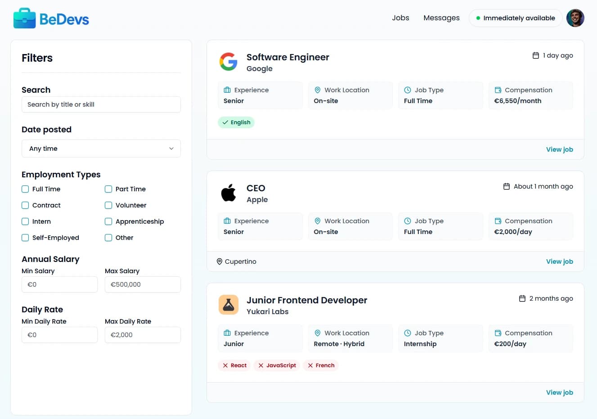Click the wallet icon next to €2,000/day Compensation

[x=498, y=221]
